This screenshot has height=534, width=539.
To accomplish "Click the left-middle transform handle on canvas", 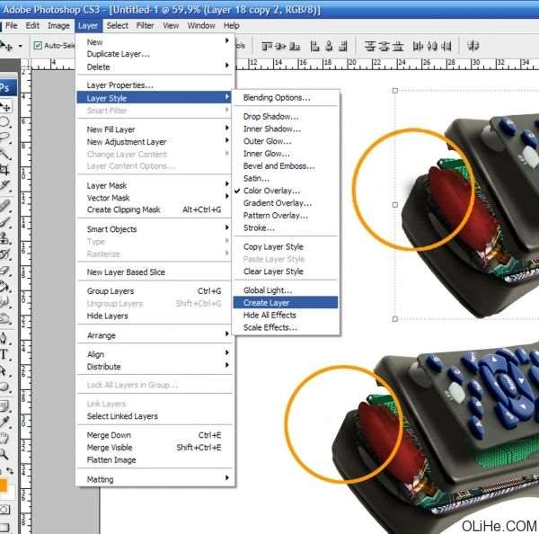I will click(x=395, y=205).
